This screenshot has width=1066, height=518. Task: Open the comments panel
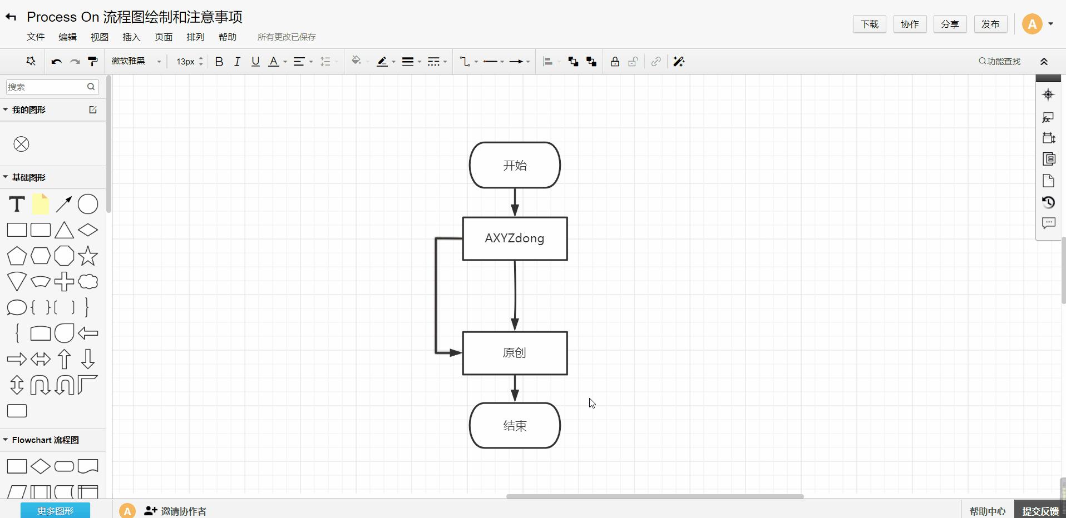coord(1049,223)
